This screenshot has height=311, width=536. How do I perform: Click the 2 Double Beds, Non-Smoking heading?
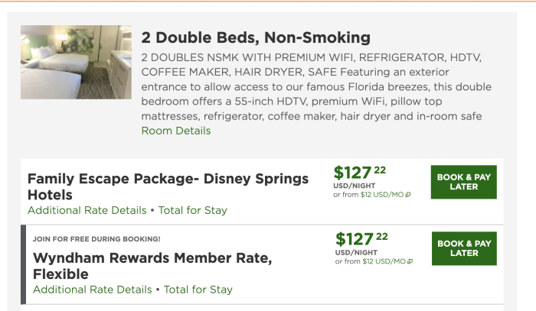[256, 37]
